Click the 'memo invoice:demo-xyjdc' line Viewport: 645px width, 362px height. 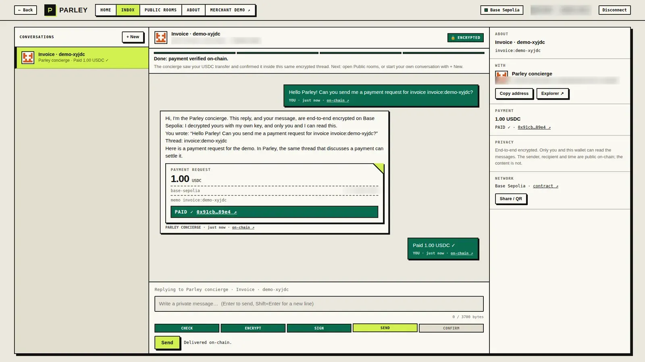pyautogui.click(x=198, y=200)
